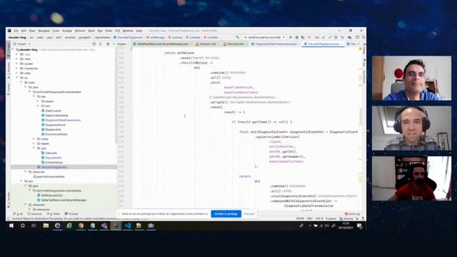Screen dimensions: 457x257
Task: Hide the Project panel with minus icon
Action: tap(114, 44)
